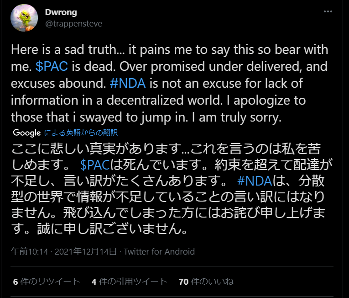The height and width of the screenshot is (298, 349).
Task: Show the 70 件のいいね list
Action: [x=206, y=282]
